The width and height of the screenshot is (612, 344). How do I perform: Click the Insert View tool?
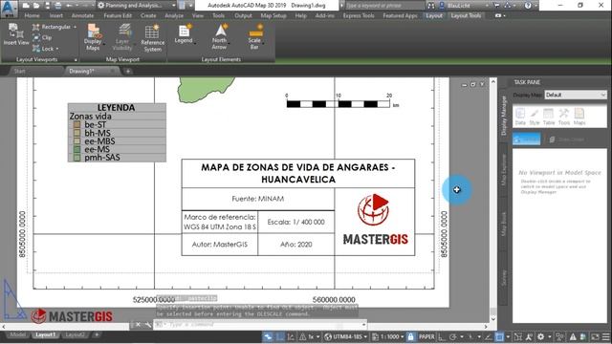pos(16,34)
